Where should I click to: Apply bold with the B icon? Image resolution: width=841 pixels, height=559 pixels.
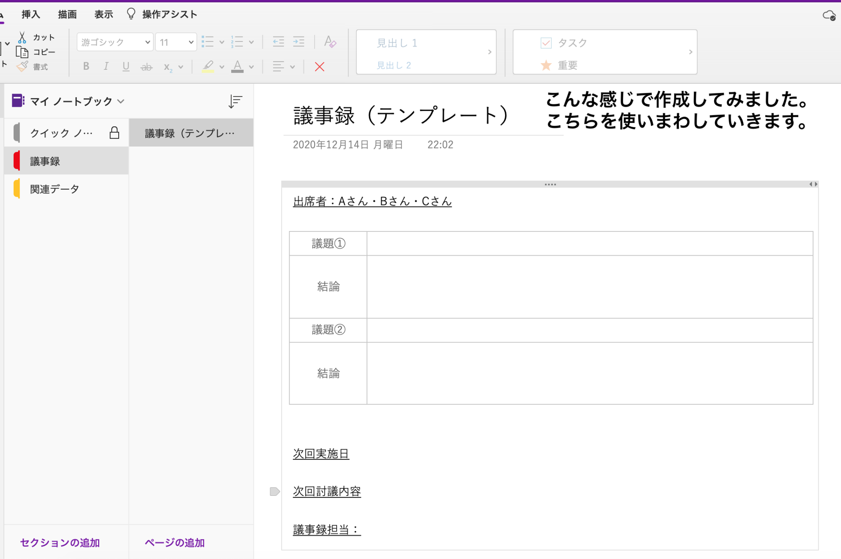[86, 66]
